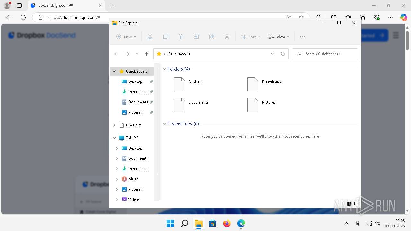Expand Downloads under This PC

point(117,169)
